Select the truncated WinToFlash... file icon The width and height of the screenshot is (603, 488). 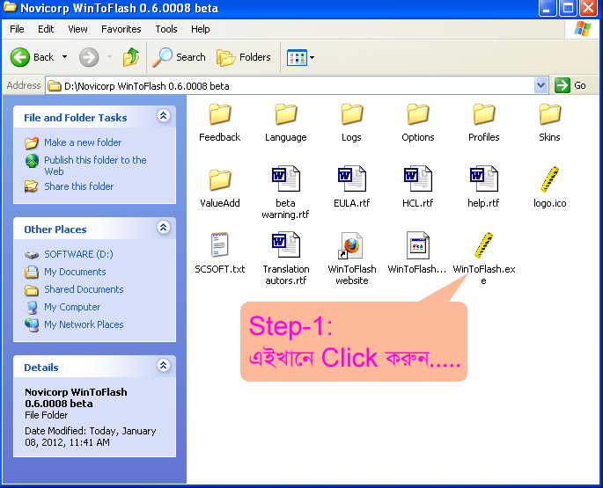[417, 245]
